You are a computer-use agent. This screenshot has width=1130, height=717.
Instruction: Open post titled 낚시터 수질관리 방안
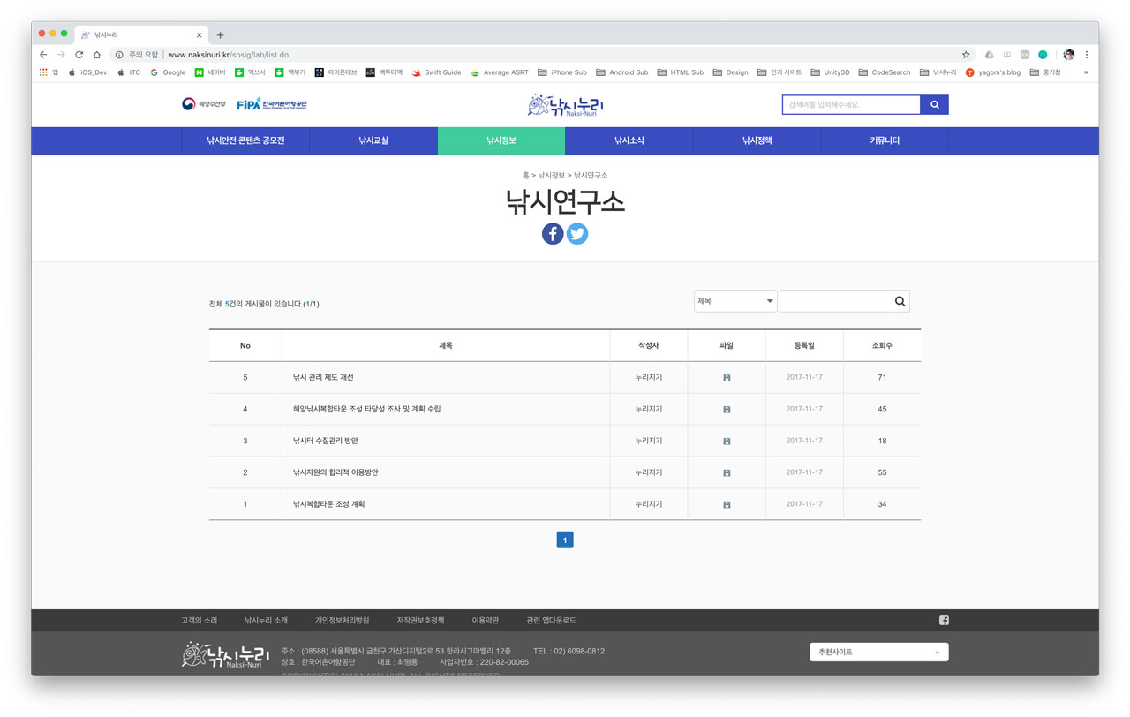click(x=326, y=441)
